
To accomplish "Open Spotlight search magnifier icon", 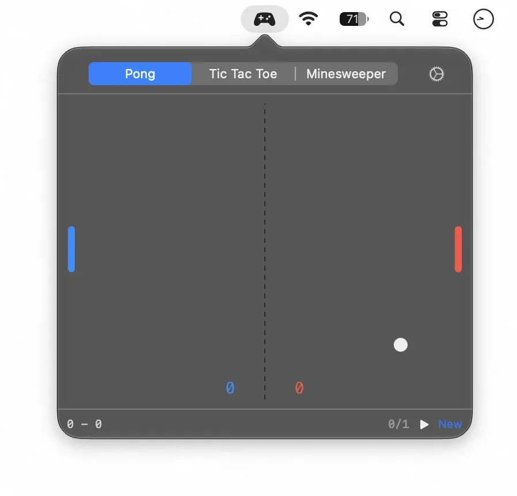I will click(x=397, y=19).
